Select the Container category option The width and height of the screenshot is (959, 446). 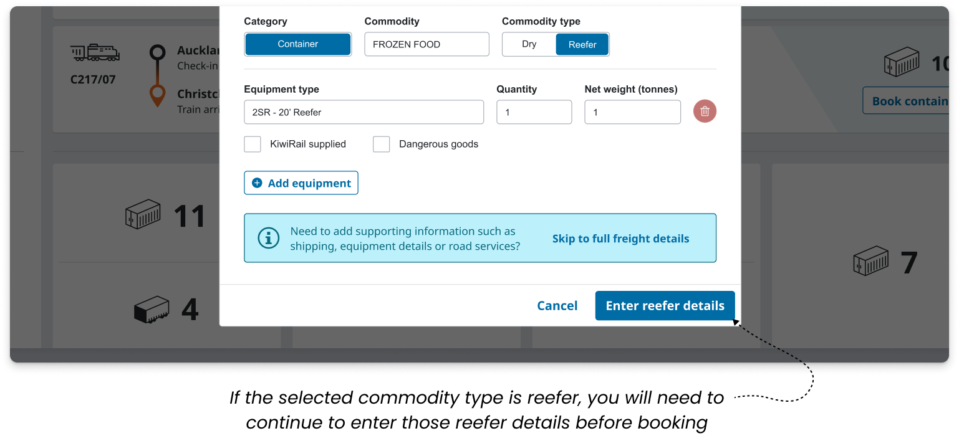click(298, 44)
